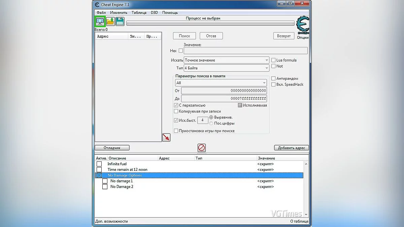The width and height of the screenshot is (404, 227).
Task: Enable the Infinite fuel script checkbox
Action: click(99, 164)
